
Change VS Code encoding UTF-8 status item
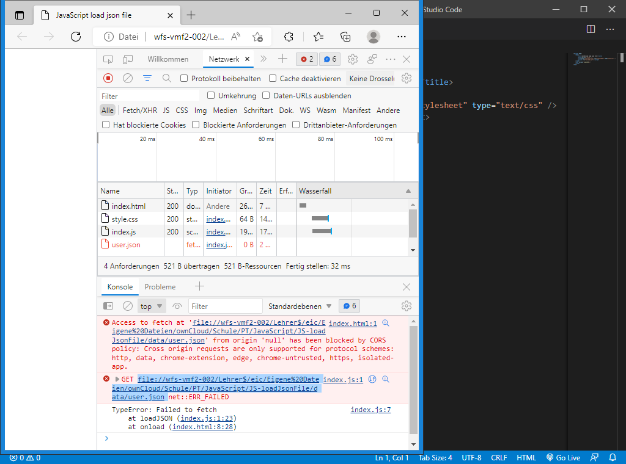pos(471,458)
